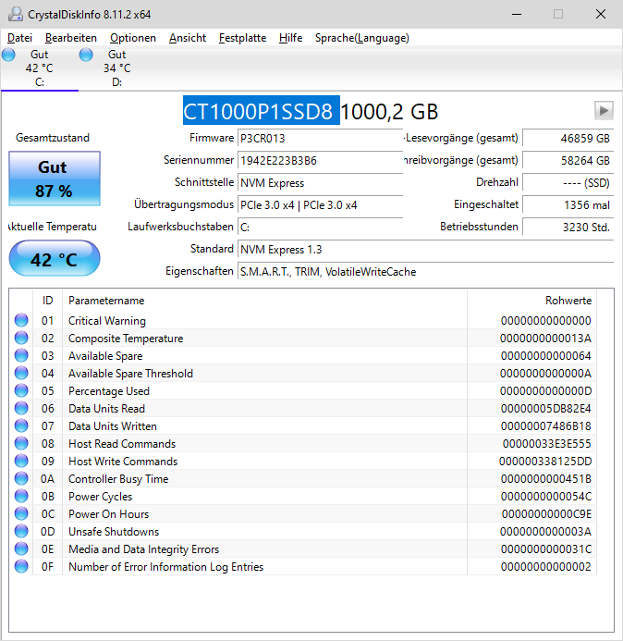Open the Datei menu
Viewport: 623px width, 641px height.
(19, 38)
